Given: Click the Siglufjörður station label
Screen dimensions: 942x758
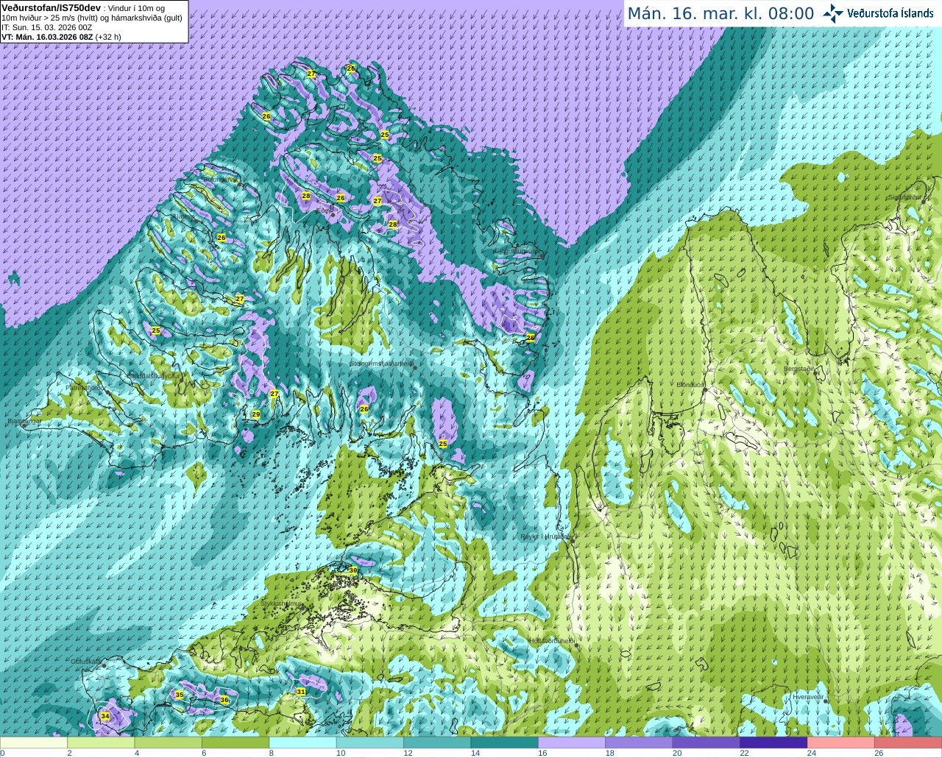Looking at the screenshot, I should coord(905,197).
